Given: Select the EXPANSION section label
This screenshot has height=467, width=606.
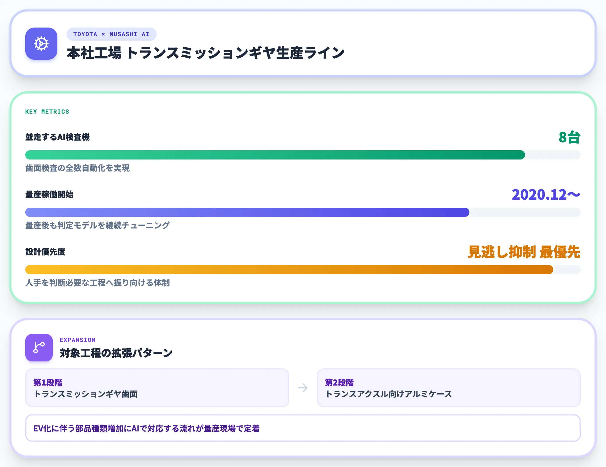Looking at the screenshot, I should click(77, 340).
